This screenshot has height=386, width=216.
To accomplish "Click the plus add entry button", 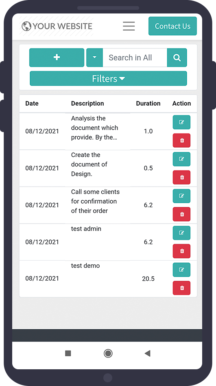I will coord(57,58).
